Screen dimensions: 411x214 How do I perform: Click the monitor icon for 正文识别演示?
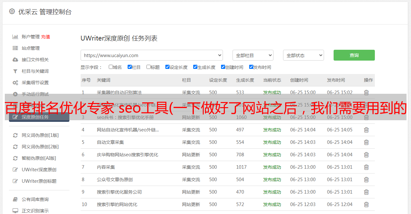click(15, 211)
